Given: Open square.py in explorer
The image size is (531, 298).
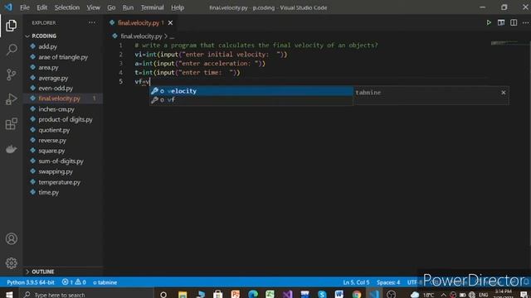Looking at the screenshot, I should coord(51,151).
